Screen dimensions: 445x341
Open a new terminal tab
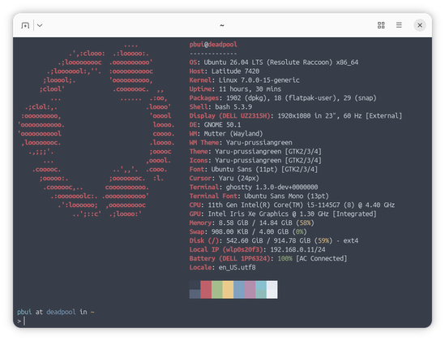click(25, 25)
